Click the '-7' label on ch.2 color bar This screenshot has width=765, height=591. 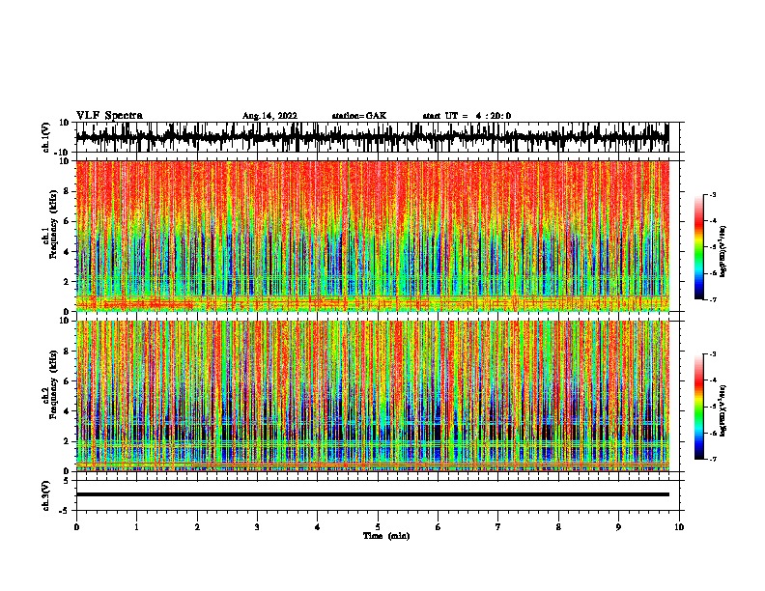712,459
